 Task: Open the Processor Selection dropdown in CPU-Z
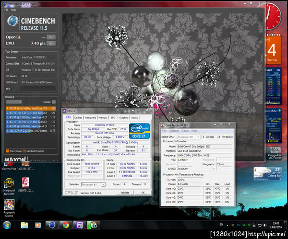pyautogui.click(x=93, y=184)
